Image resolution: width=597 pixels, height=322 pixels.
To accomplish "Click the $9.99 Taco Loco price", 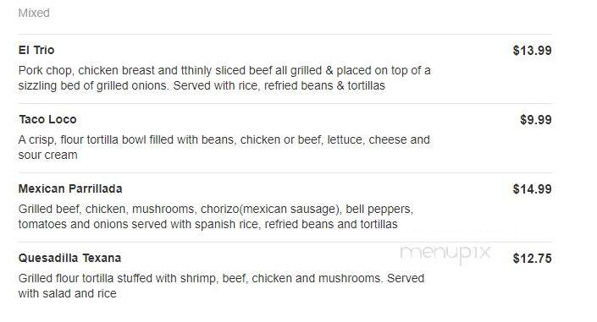I will tap(536, 120).
